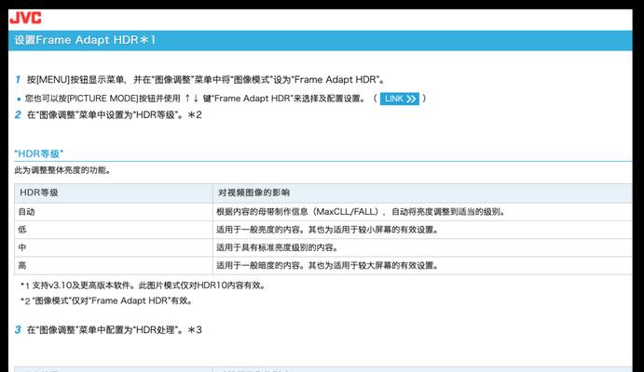Click the 设置Frame Adapt HDR header bar
Image resolution: width=644 pixels, height=372 pixels.
click(x=320, y=40)
